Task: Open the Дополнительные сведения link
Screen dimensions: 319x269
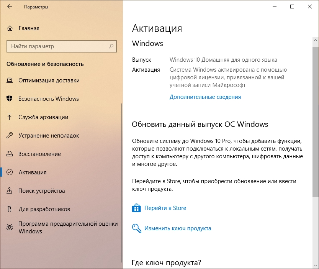Action: tap(205, 97)
